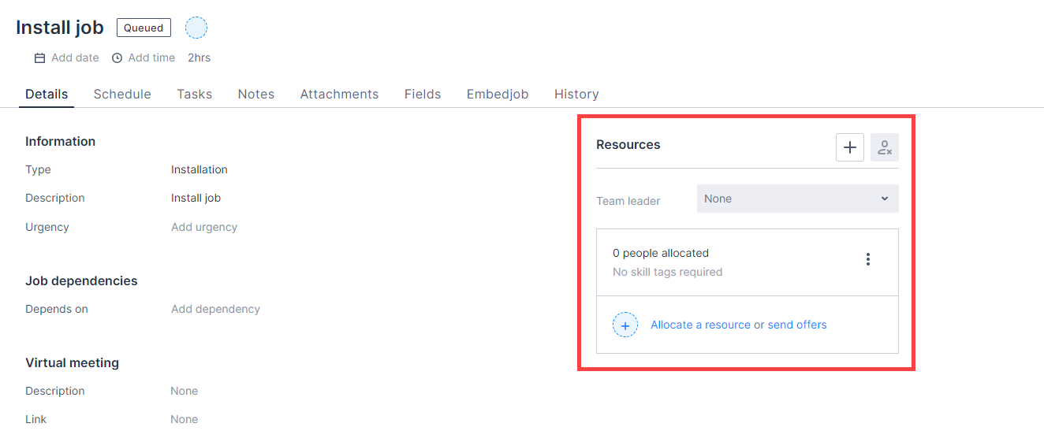Click Add urgency field
This screenshot has width=1044, height=442.
pyautogui.click(x=204, y=227)
